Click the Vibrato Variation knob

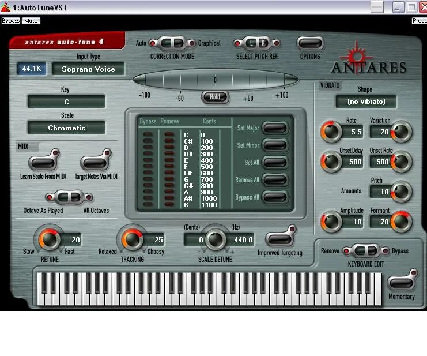click(x=402, y=132)
